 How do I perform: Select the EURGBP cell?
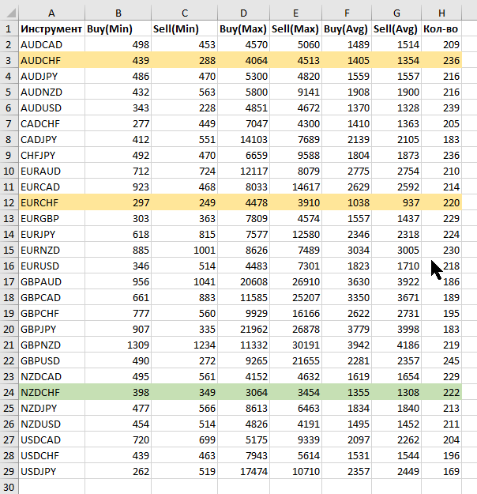click(x=51, y=218)
